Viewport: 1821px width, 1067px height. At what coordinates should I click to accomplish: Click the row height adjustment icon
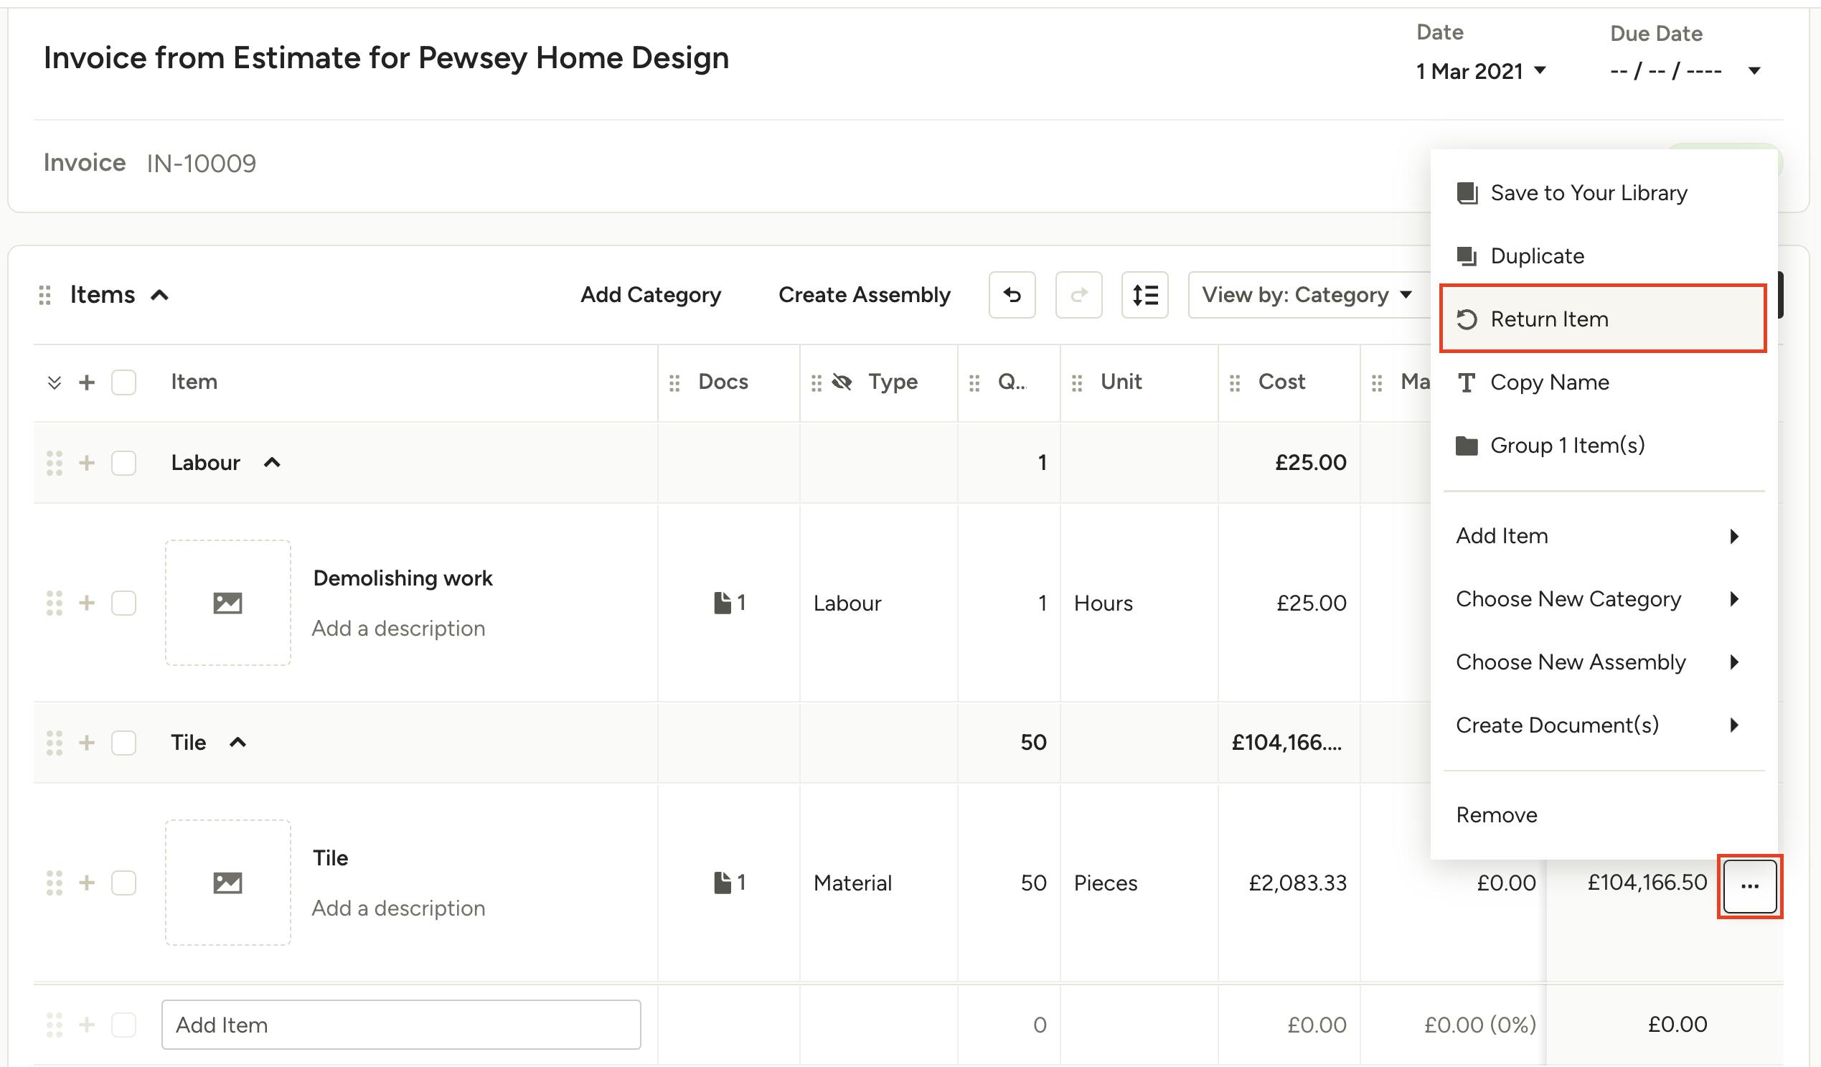click(x=1144, y=295)
